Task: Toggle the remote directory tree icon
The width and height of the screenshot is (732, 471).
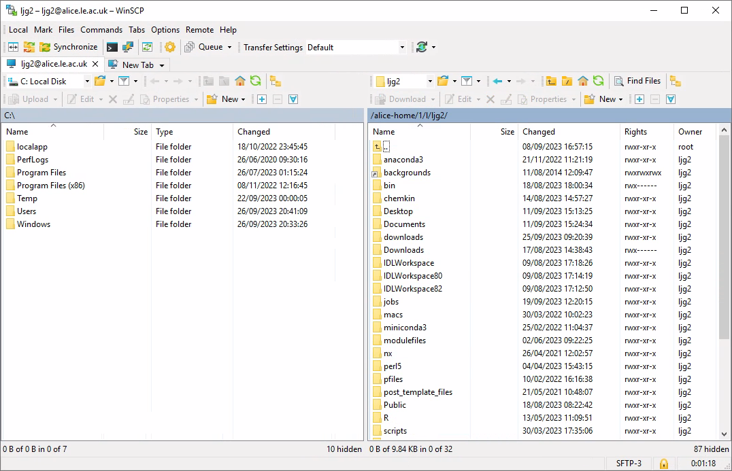Action: pyautogui.click(x=675, y=81)
